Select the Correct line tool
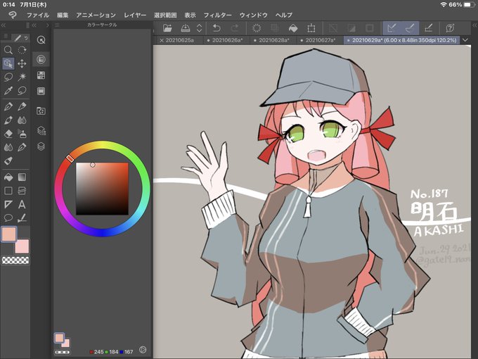 coord(22,218)
